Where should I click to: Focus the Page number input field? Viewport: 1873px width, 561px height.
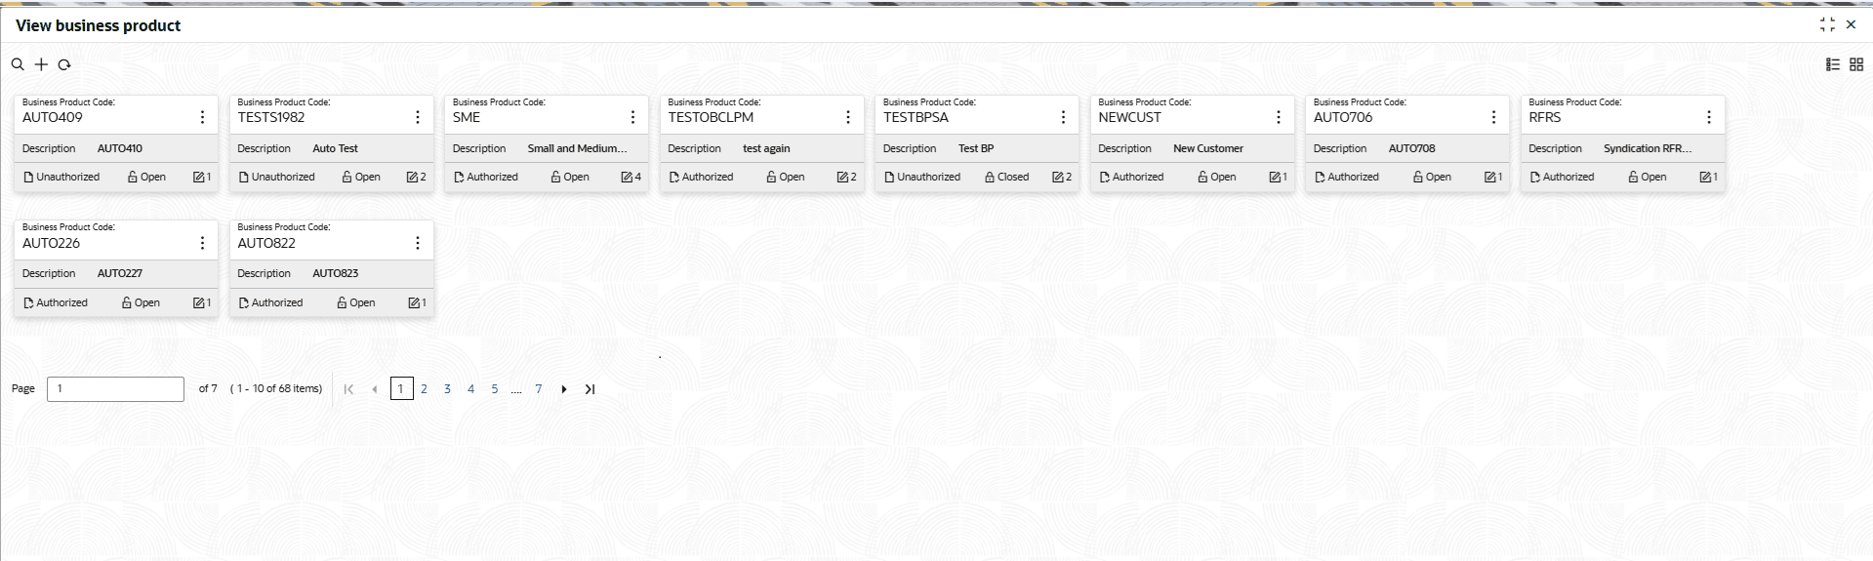pyautogui.click(x=115, y=389)
